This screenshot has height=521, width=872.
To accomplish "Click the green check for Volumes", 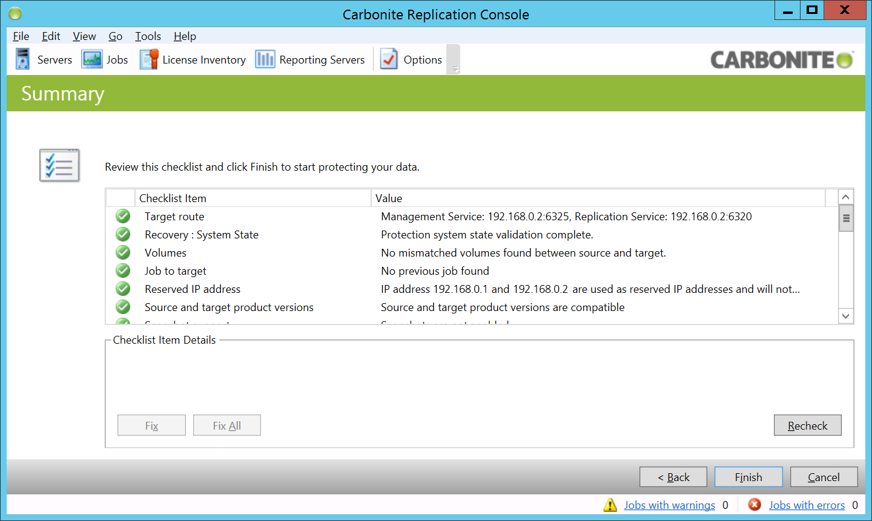I will [x=123, y=252].
